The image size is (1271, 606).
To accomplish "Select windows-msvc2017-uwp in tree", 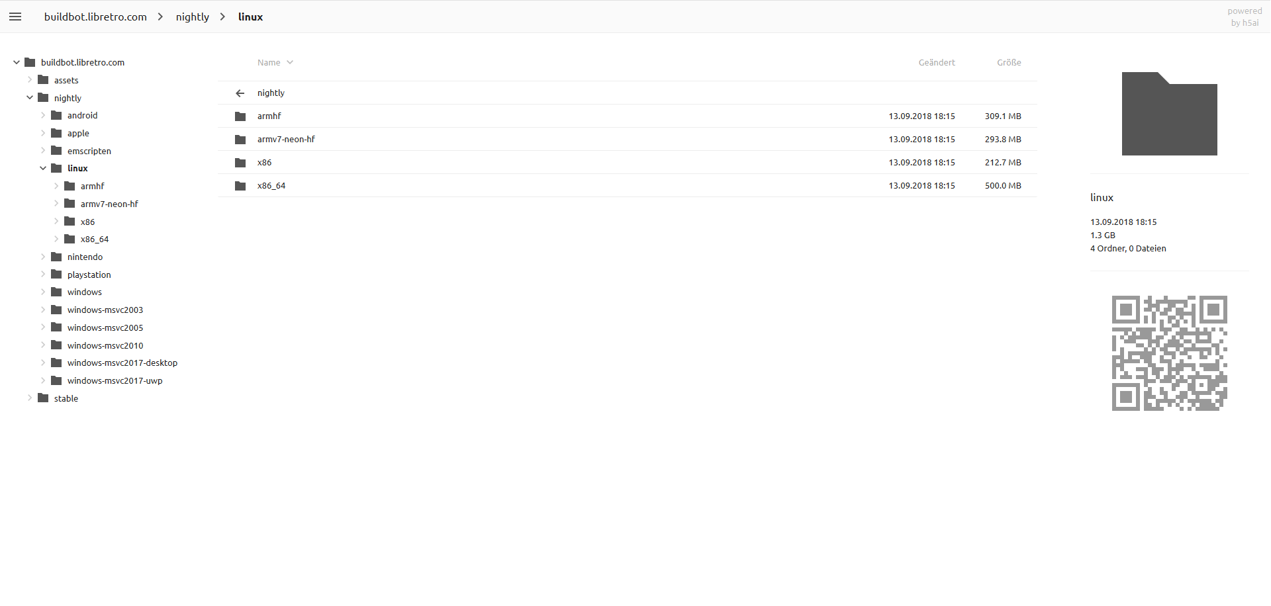I will tap(115, 380).
